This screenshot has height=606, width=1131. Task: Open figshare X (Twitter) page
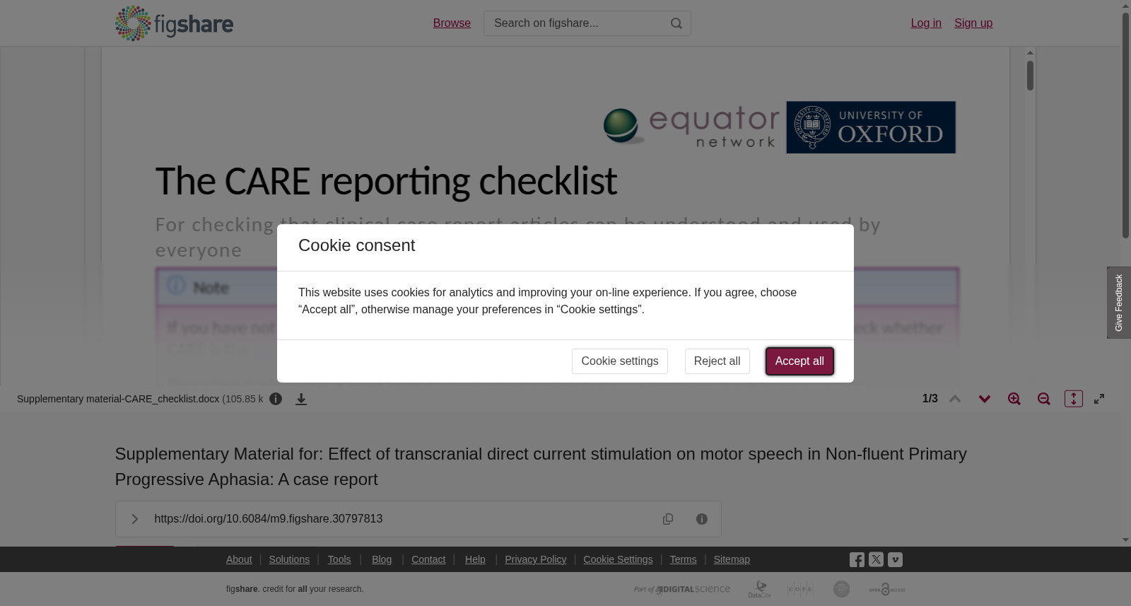[x=876, y=559]
